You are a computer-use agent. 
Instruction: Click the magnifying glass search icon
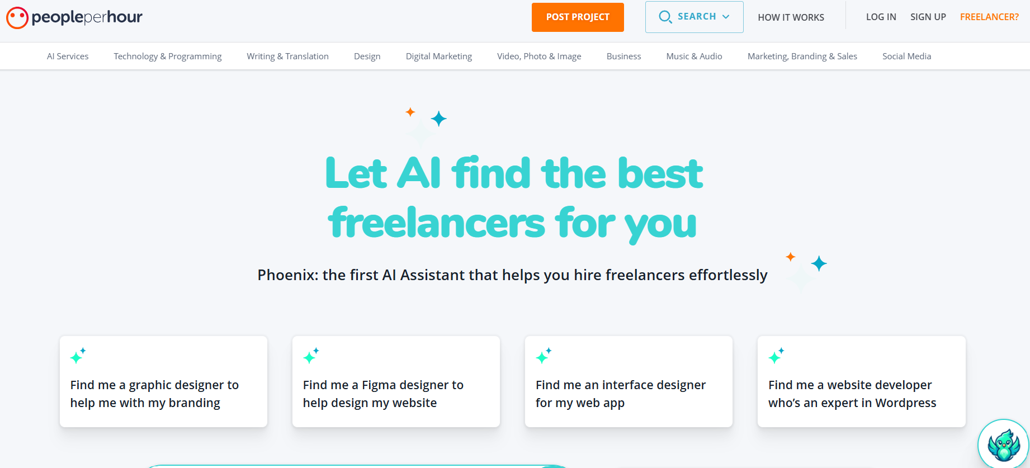(x=665, y=17)
